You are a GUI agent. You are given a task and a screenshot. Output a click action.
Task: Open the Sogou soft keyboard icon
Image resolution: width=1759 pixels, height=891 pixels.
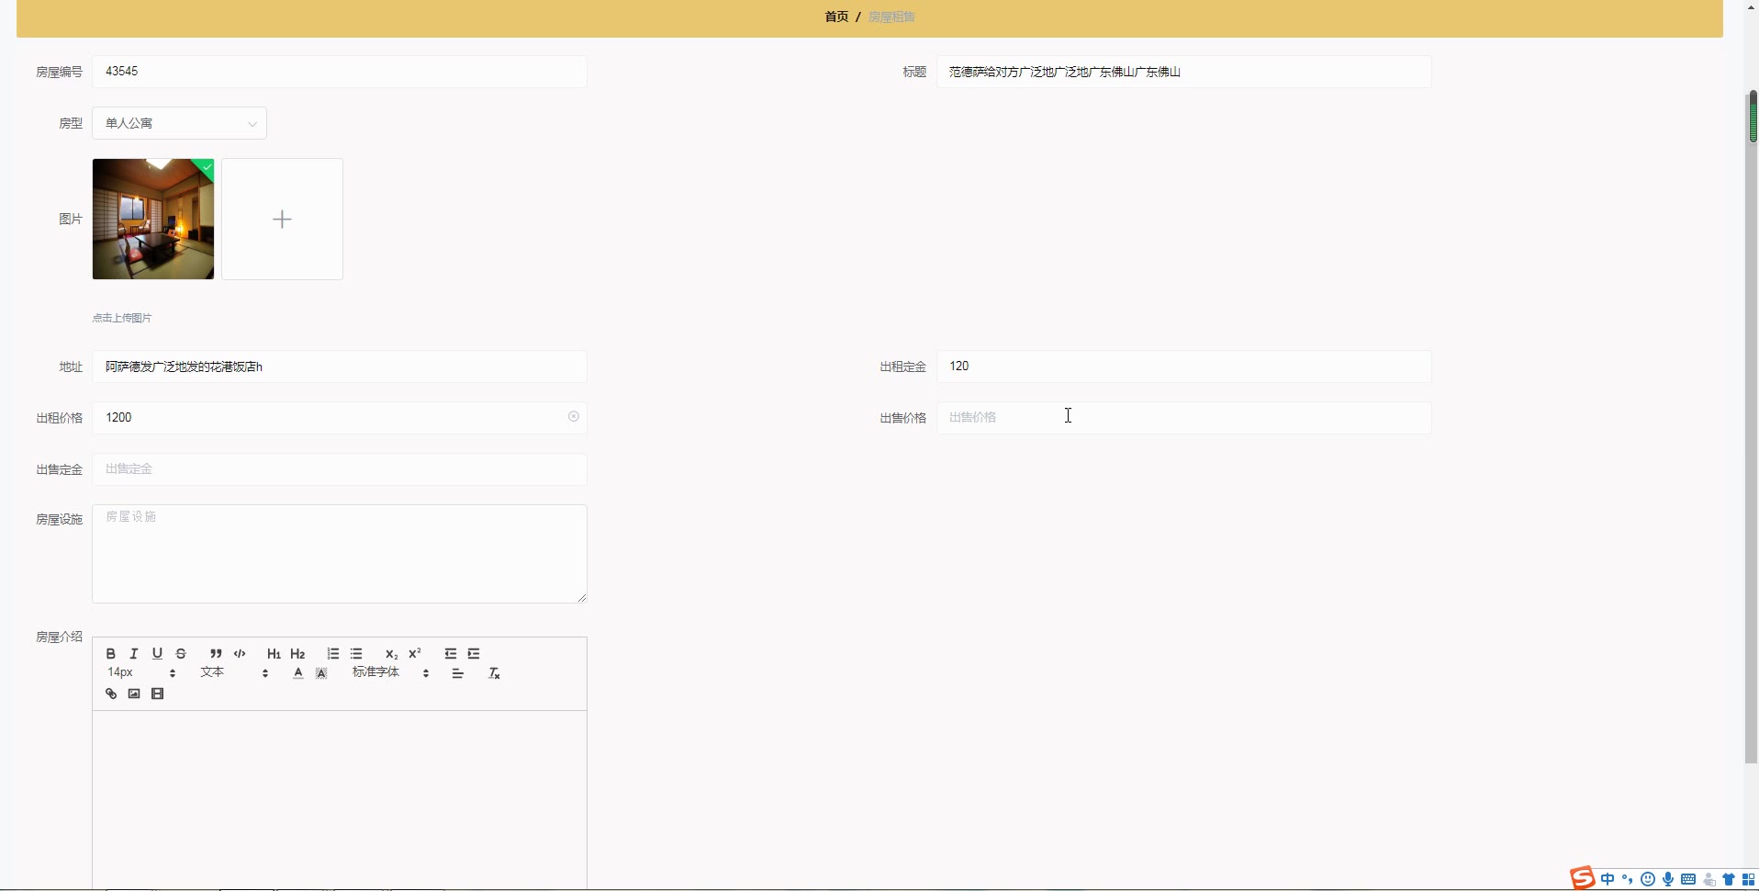[1688, 879]
